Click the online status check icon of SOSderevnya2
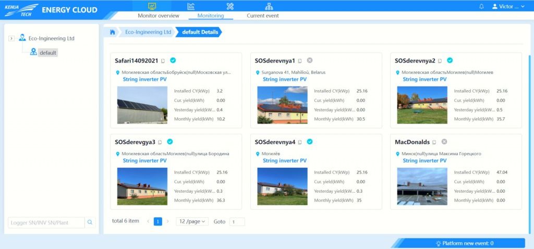This screenshot has height=249, width=534. pyautogui.click(x=450, y=60)
